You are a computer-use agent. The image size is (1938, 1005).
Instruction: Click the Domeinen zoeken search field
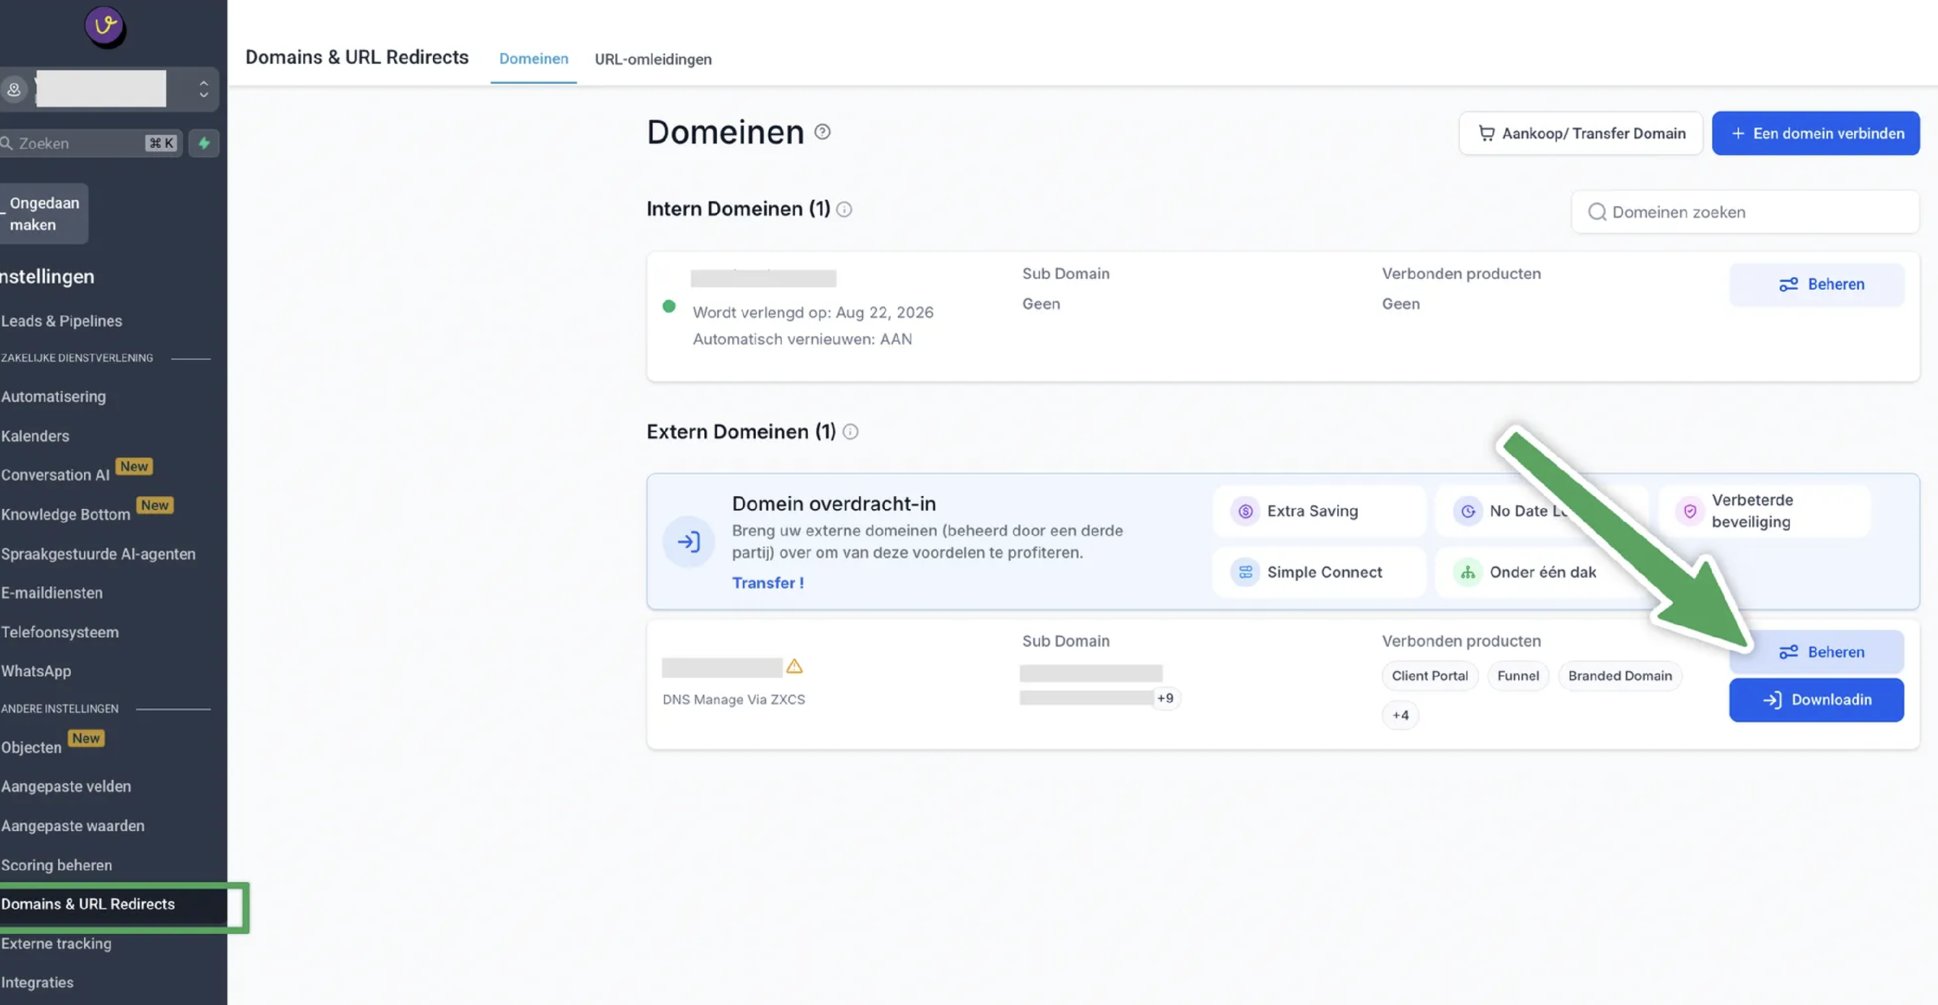[x=1745, y=212]
